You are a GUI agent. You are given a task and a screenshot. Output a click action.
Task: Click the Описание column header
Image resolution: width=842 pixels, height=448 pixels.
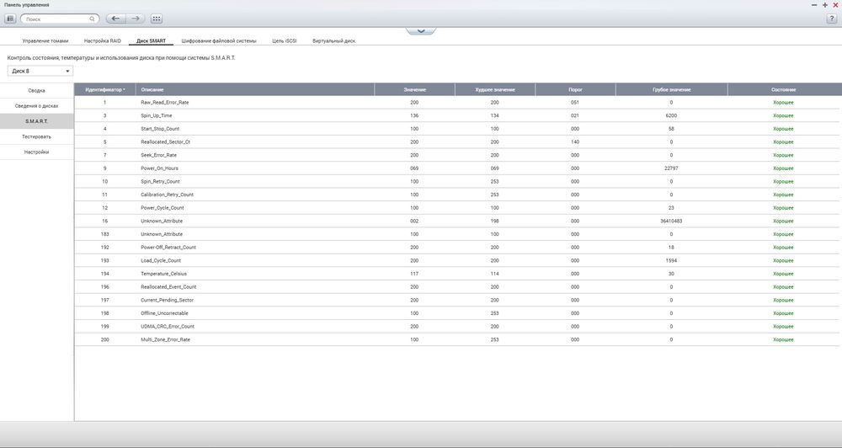coord(255,90)
